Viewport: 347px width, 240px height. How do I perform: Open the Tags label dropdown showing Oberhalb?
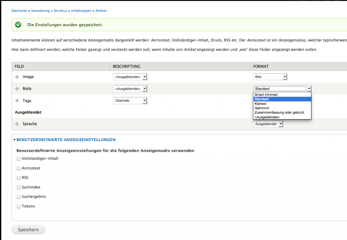[x=130, y=101]
